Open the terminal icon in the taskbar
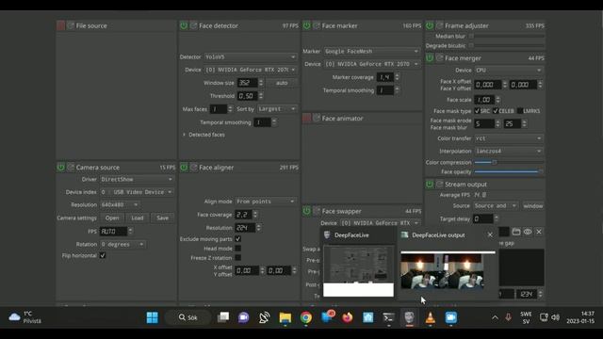 pos(388,317)
